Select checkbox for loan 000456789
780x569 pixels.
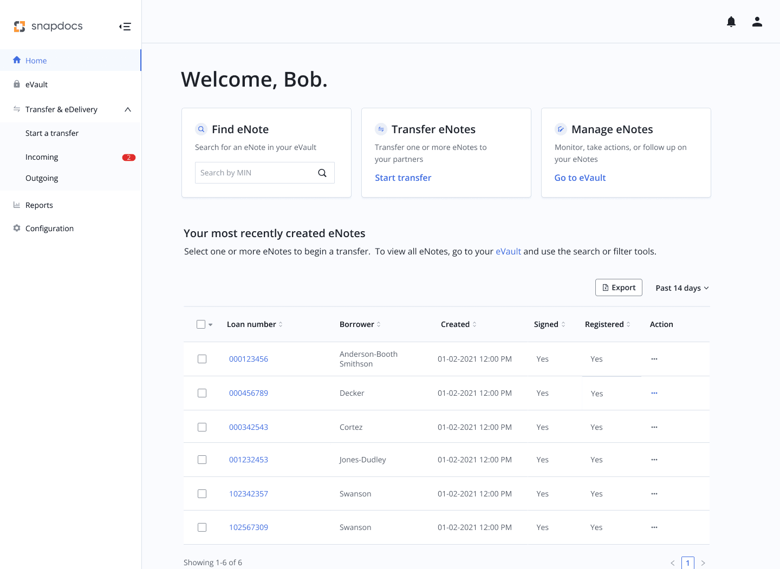point(202,393)
